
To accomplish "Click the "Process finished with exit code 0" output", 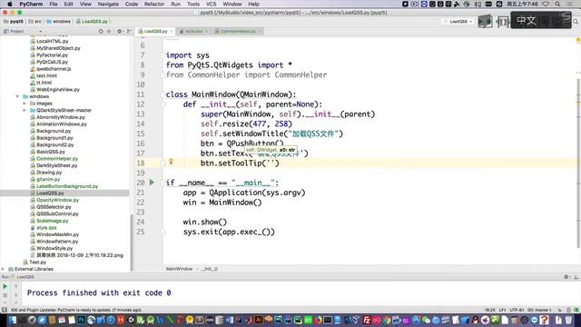I will (99, 292).
